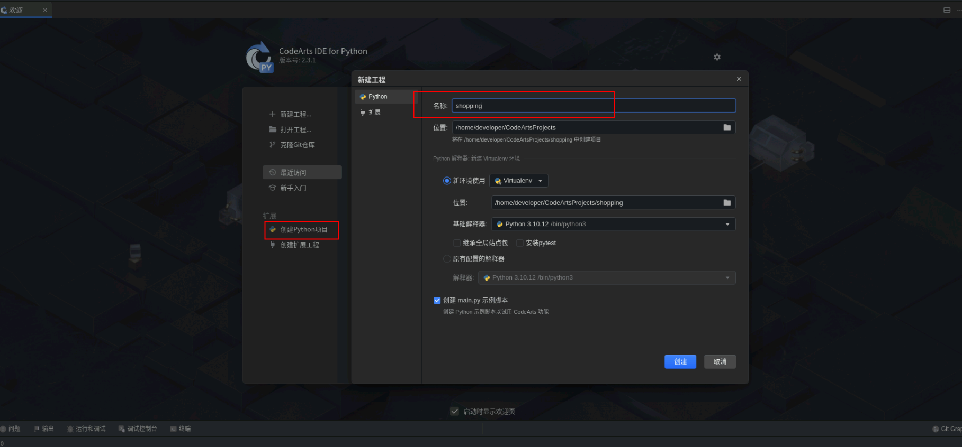Toggle 继承全局站点包 checkbox
This screenshot has height=447, width=962.
tap(457, 243)
